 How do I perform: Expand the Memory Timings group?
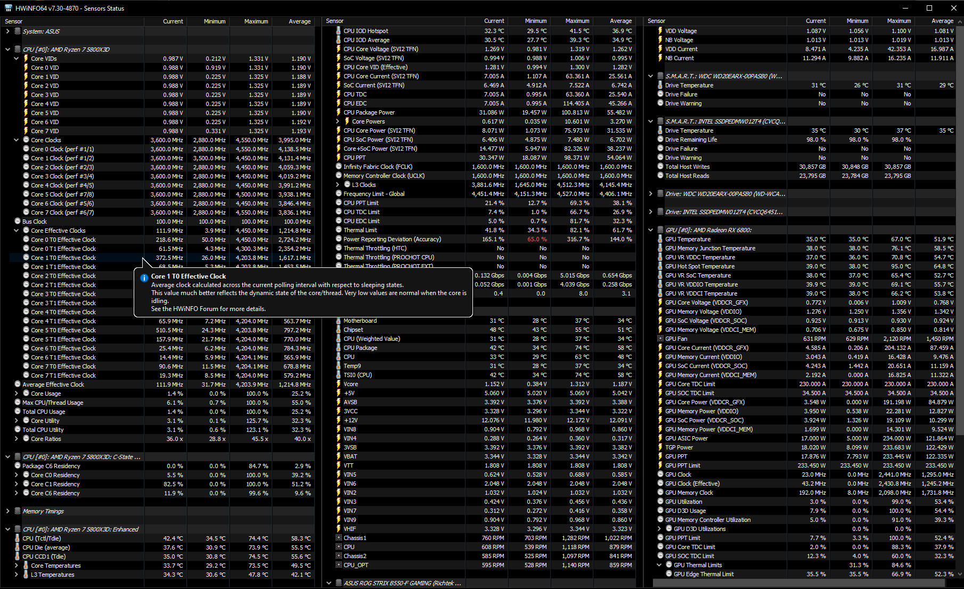[x=7, y=511]
